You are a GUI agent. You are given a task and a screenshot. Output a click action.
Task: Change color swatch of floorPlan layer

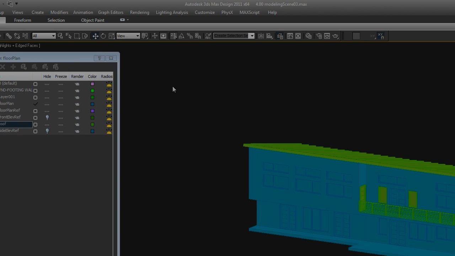tap(92, 104)
